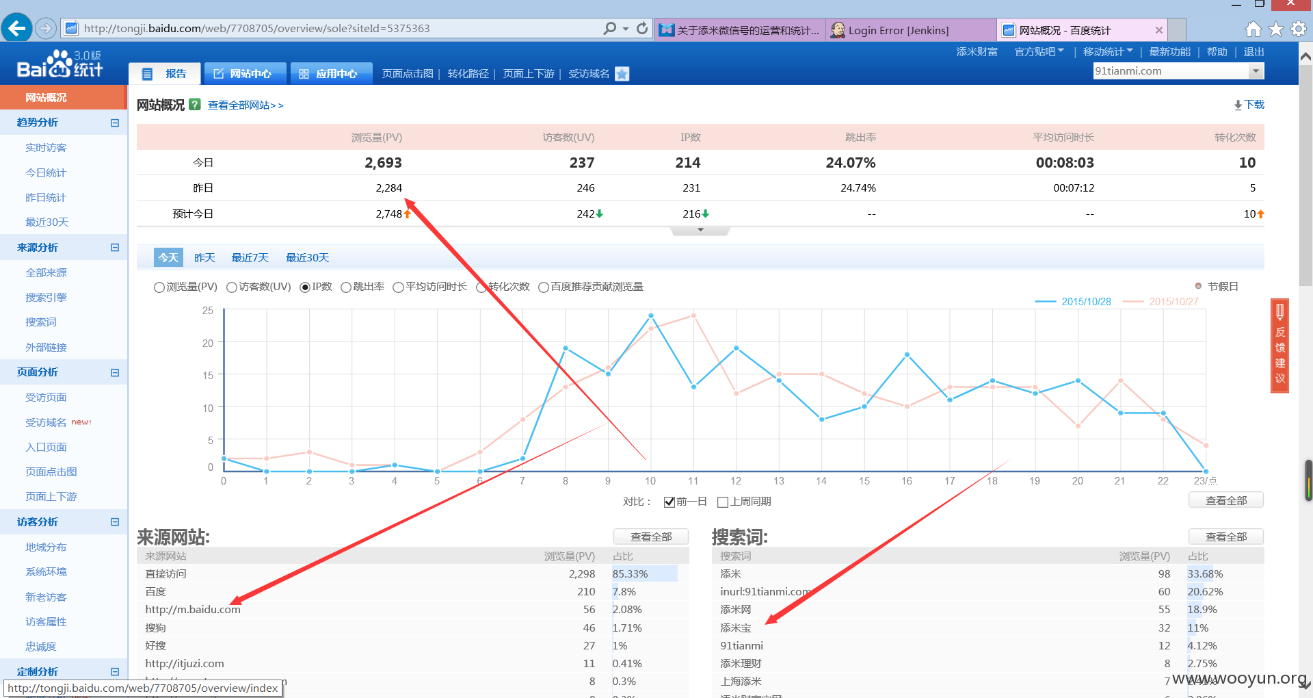
Task: Close the 网站概况 - 百度统计 tab
Action: tap(1158, 30)
